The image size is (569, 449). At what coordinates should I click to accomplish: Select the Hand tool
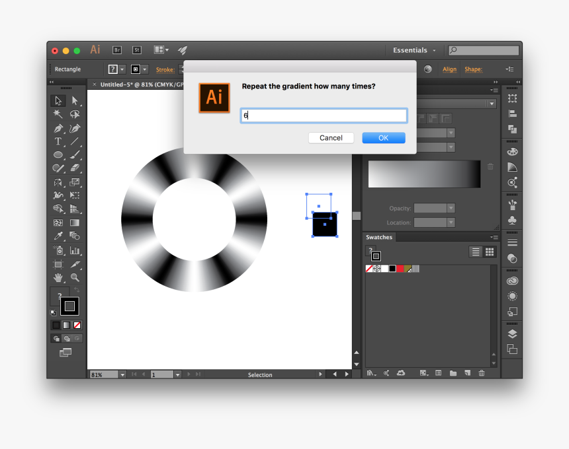58,277
